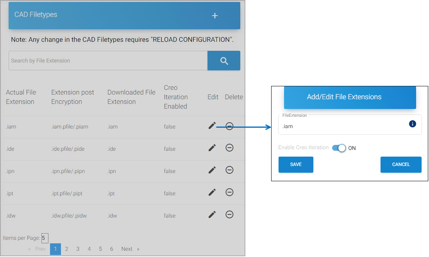Cancel the Add/Edit File Extensions dialog
The image size is (429, 257).
coord(401,164)
